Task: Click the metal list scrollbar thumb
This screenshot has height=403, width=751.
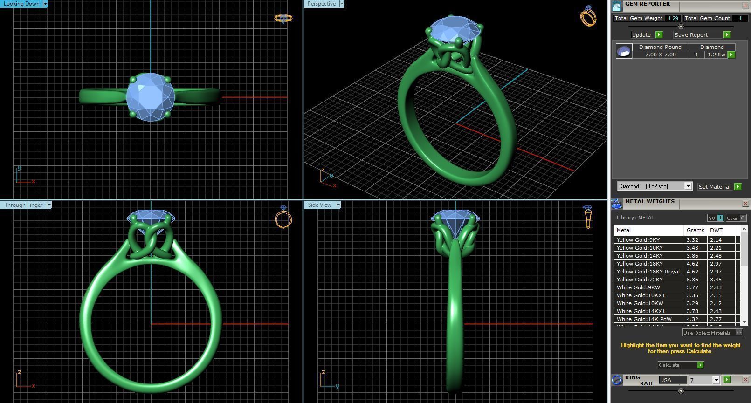Action: pos(744,250)
